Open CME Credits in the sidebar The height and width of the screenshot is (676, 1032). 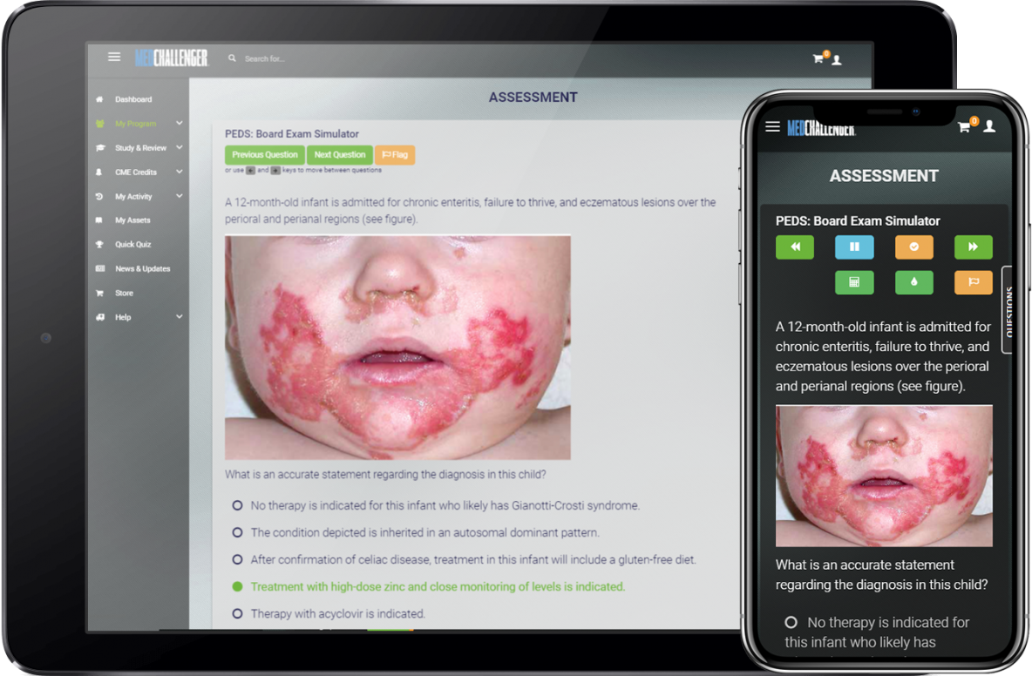click(136, 172)
